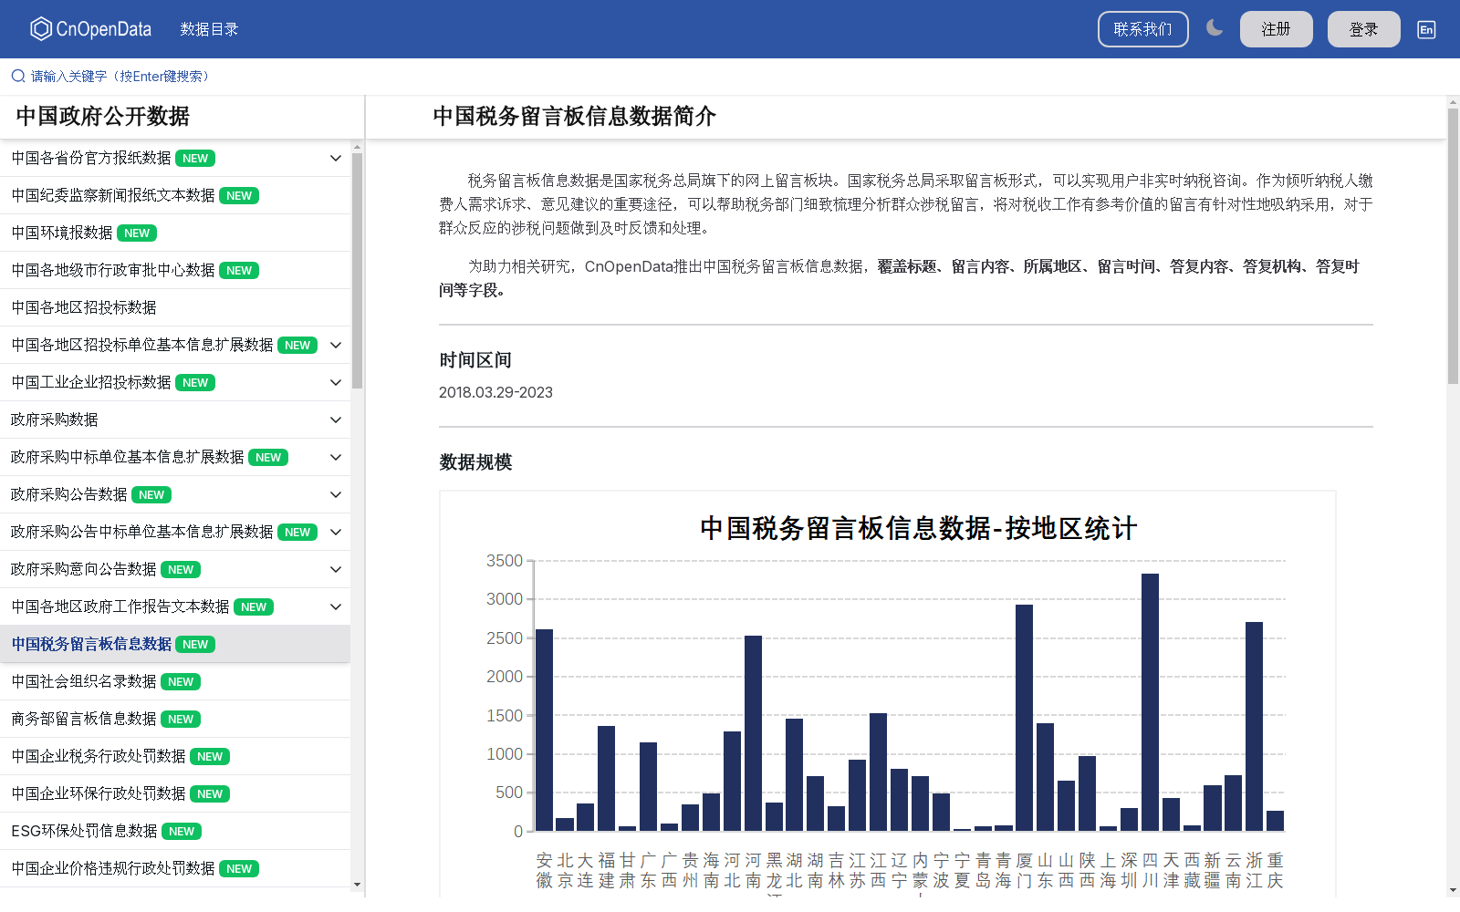1460x912 pixels.
Task: Click the 时间区间 section heading
Action: 475,360
